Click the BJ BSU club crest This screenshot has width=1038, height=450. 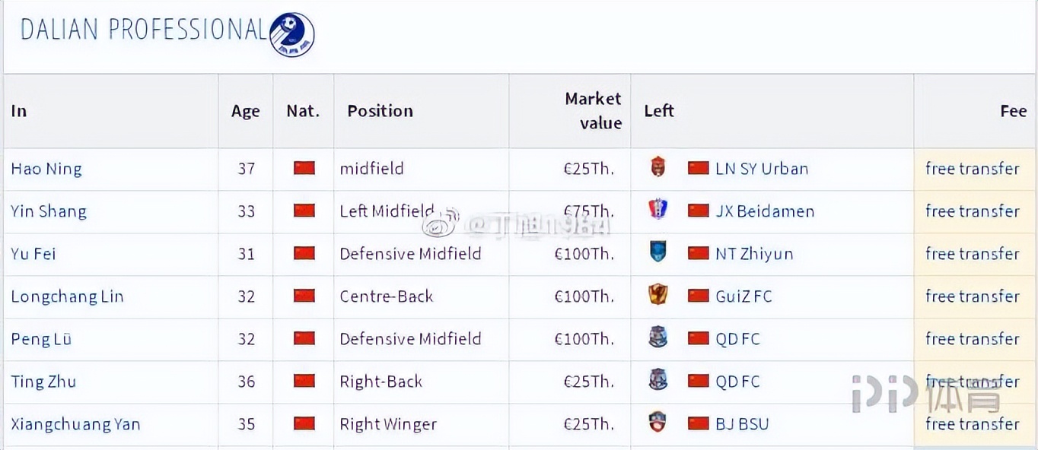point(658,423)
